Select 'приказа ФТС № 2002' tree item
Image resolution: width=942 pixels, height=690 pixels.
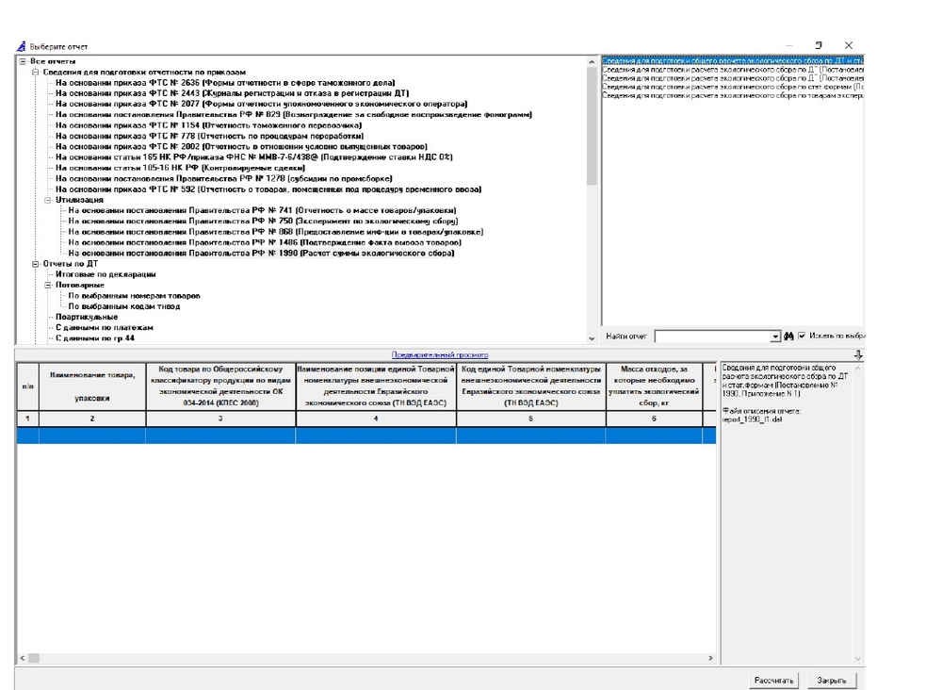241,147
